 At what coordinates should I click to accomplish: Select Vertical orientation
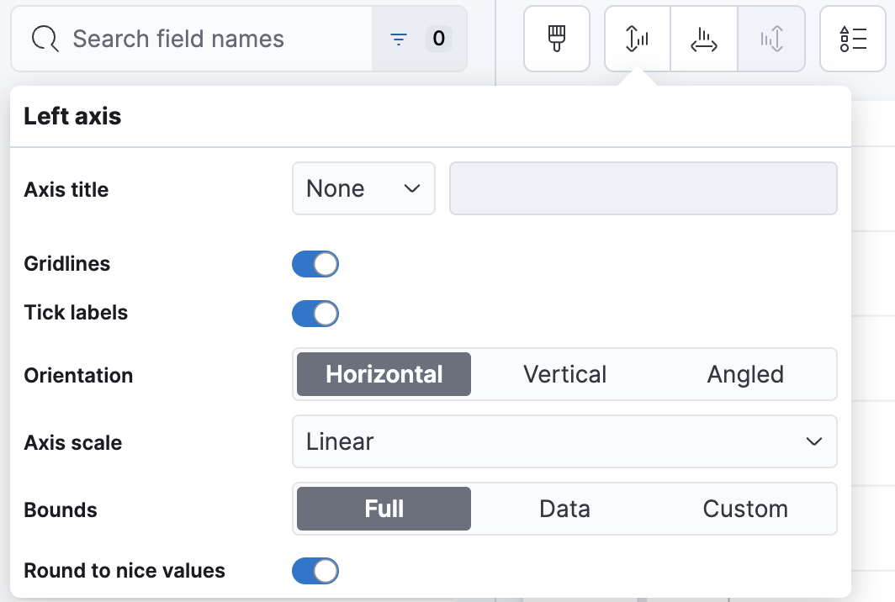(x=564, y=374)
